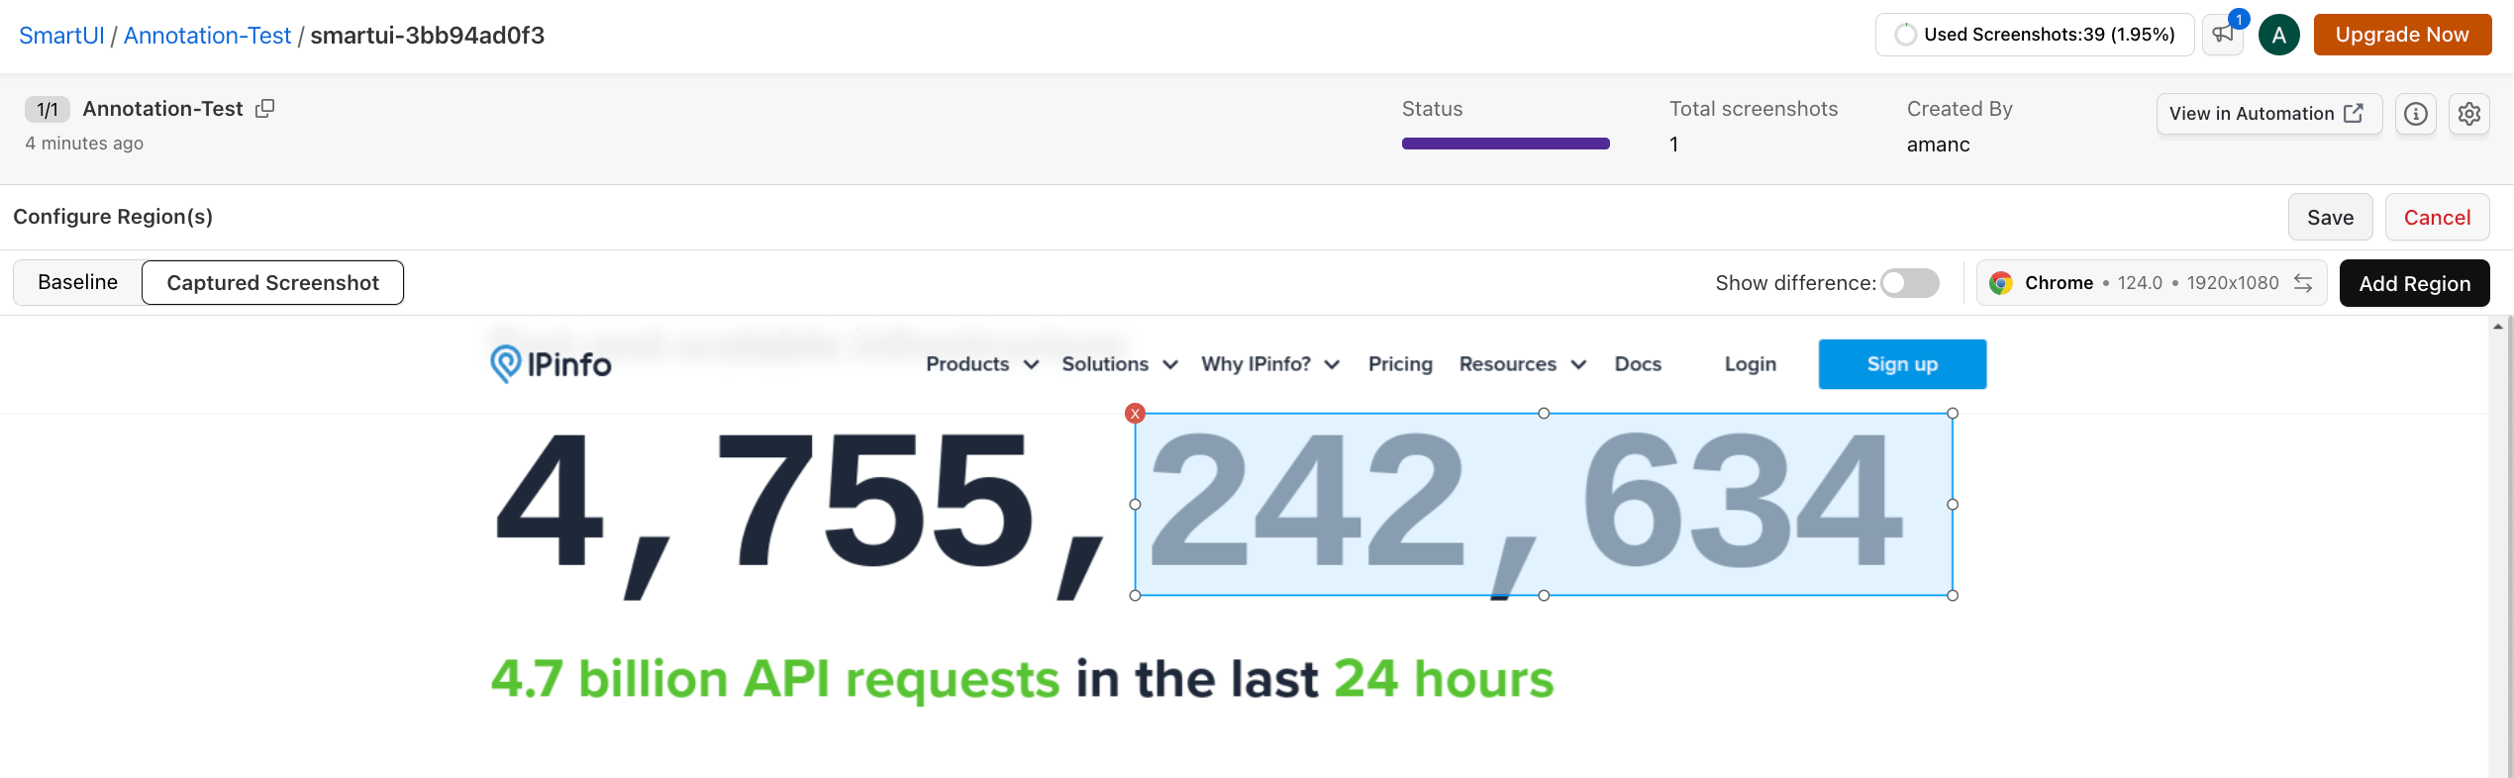Click the 1/1 build counter badge

(x=48, y=109)
